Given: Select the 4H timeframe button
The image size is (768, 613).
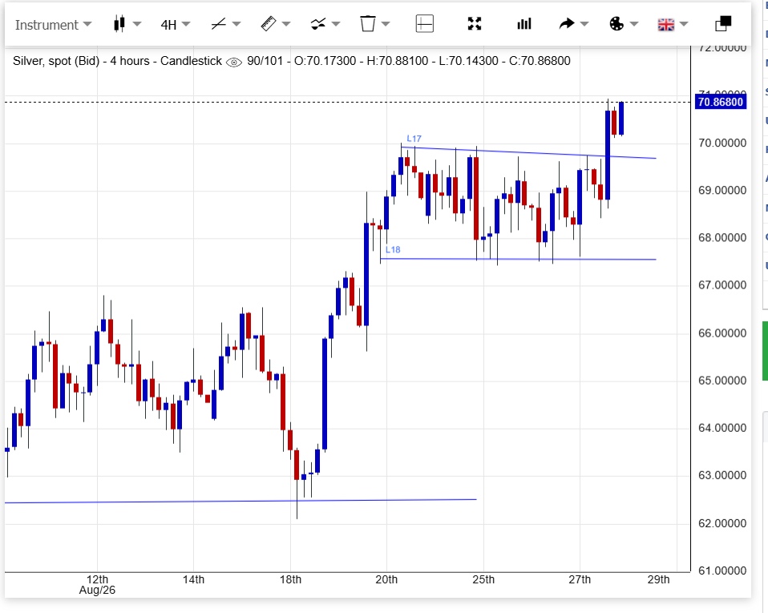Looking at the screenshot, I should (x=168, y=25).
